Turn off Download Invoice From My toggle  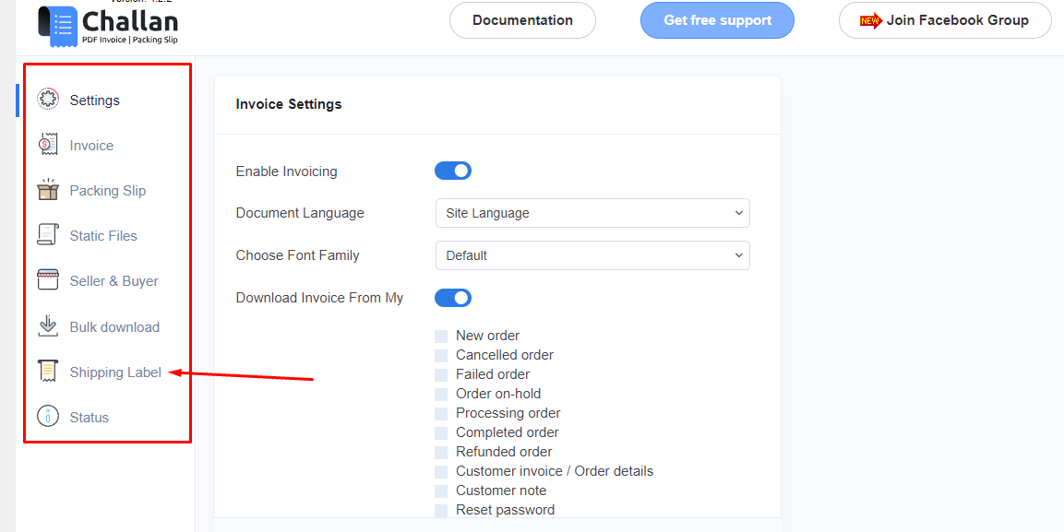[x=453, y=297]
